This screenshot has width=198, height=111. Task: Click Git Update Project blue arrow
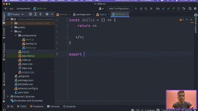point(163,9)
